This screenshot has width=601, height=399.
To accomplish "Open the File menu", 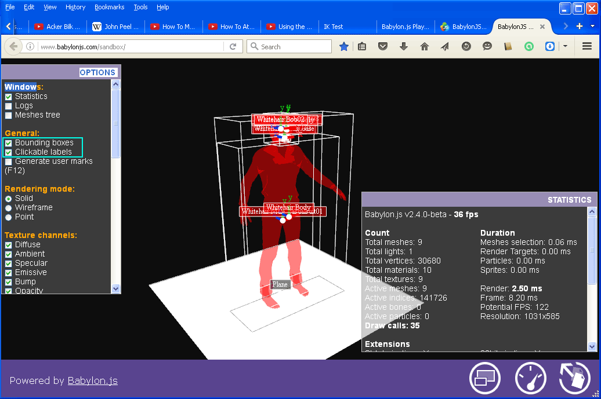I will 10,7.
